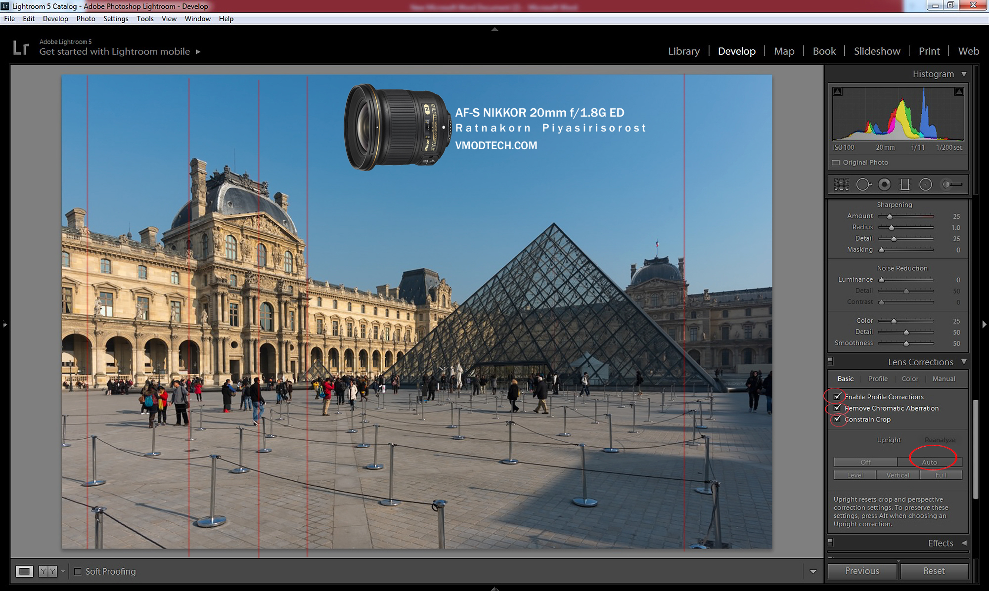
Task: Select the Radial Filter tool
Action: (x=926, y=184)
